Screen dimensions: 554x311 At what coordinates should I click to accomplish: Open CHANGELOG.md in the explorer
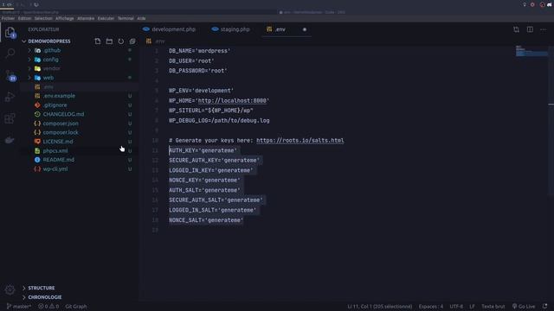[63, 114]
